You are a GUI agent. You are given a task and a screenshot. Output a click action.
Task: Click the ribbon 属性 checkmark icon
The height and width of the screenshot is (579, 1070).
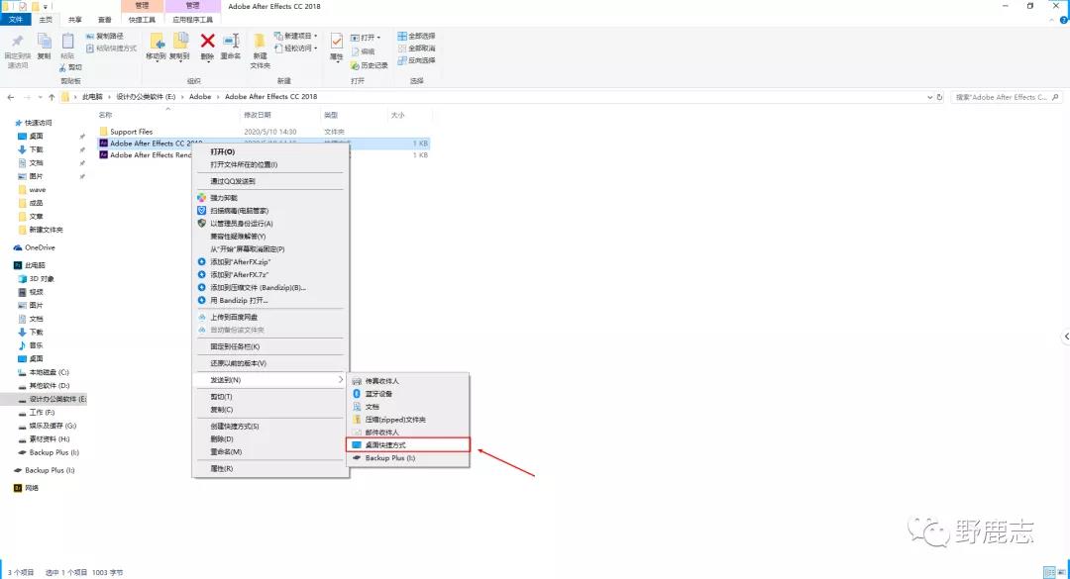pos(337,41)
